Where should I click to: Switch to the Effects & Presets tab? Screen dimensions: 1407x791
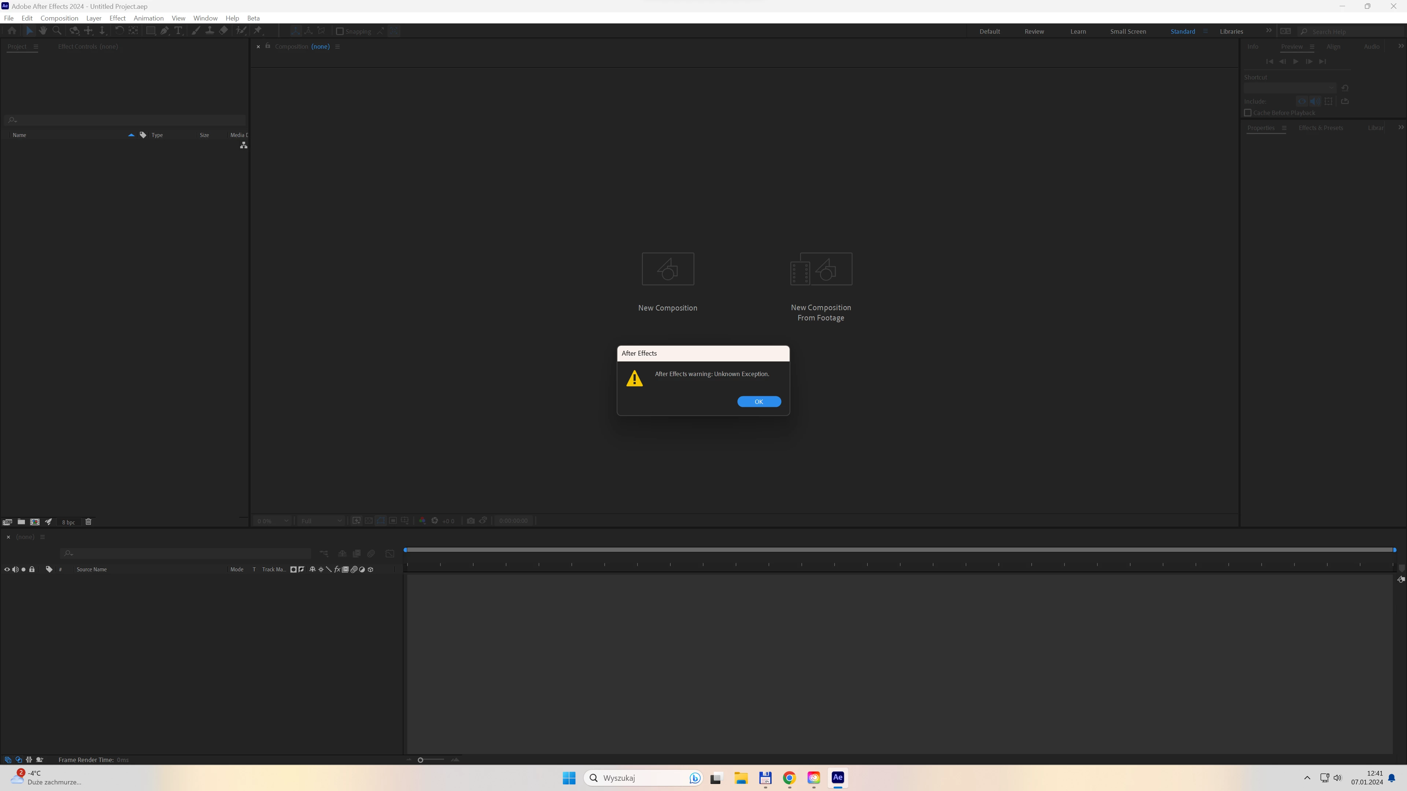point(1320,128)
